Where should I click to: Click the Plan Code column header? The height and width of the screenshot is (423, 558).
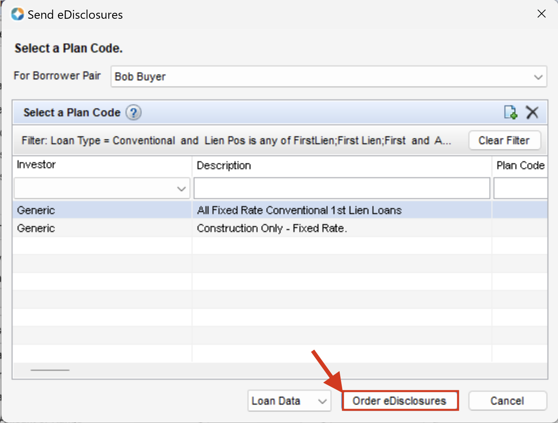(x=520, y=166)
